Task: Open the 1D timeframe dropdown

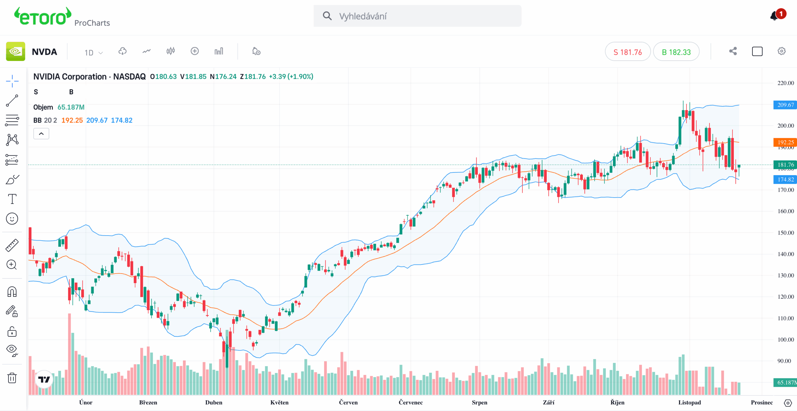Action: point(93,52)
